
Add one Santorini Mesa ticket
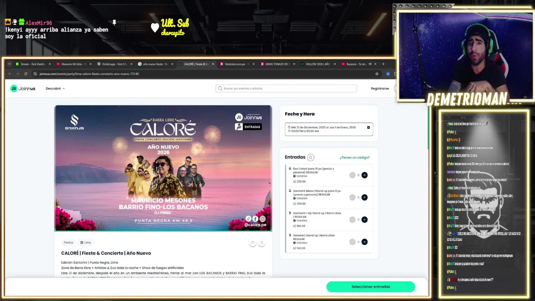click(x=364, y=197)
